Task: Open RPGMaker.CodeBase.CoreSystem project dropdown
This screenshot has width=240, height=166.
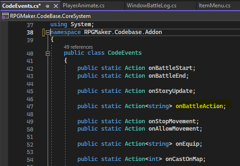Action: point(50,16)
